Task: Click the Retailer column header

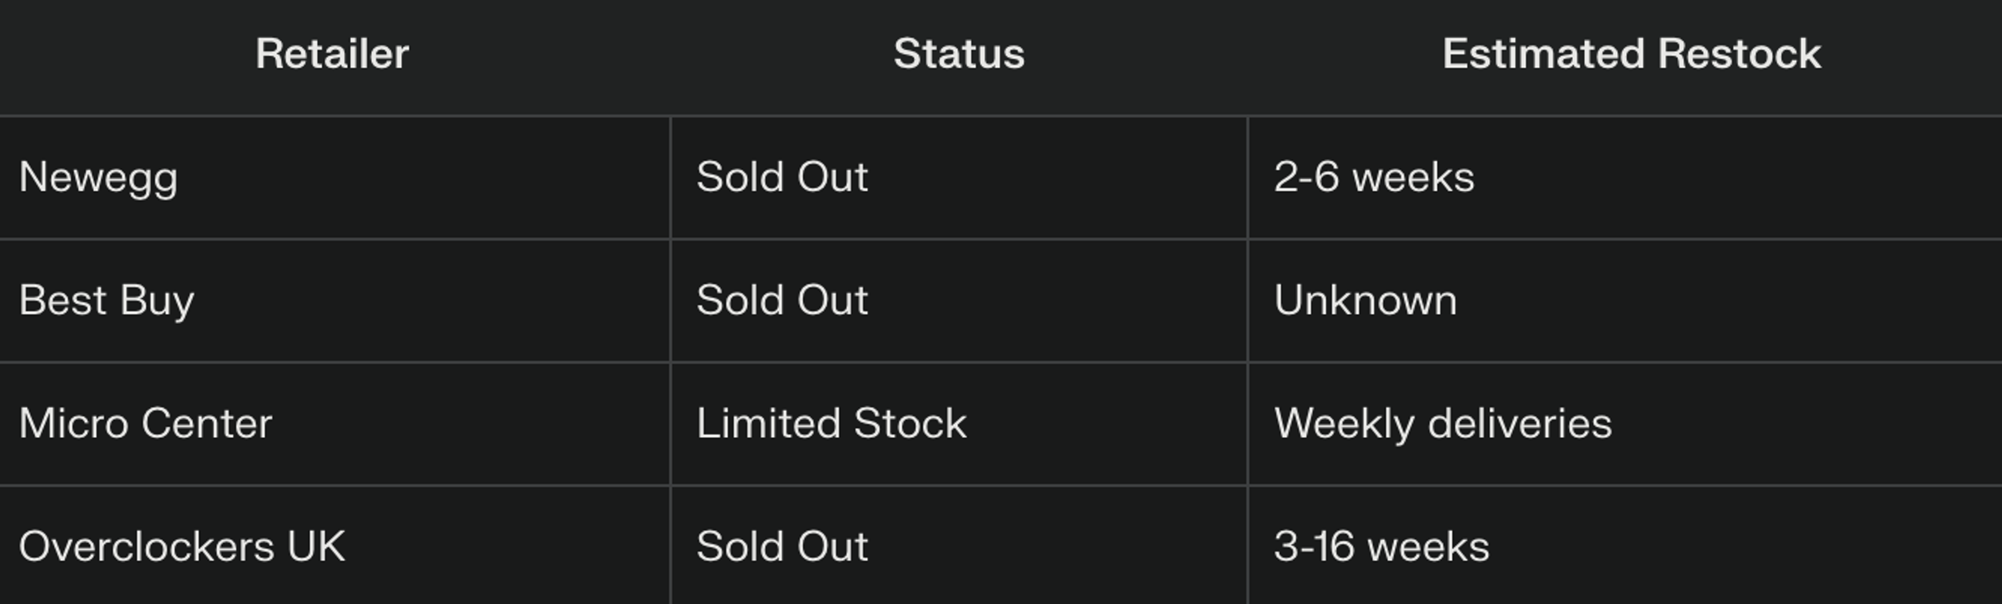Action: [x=332, y=54]
